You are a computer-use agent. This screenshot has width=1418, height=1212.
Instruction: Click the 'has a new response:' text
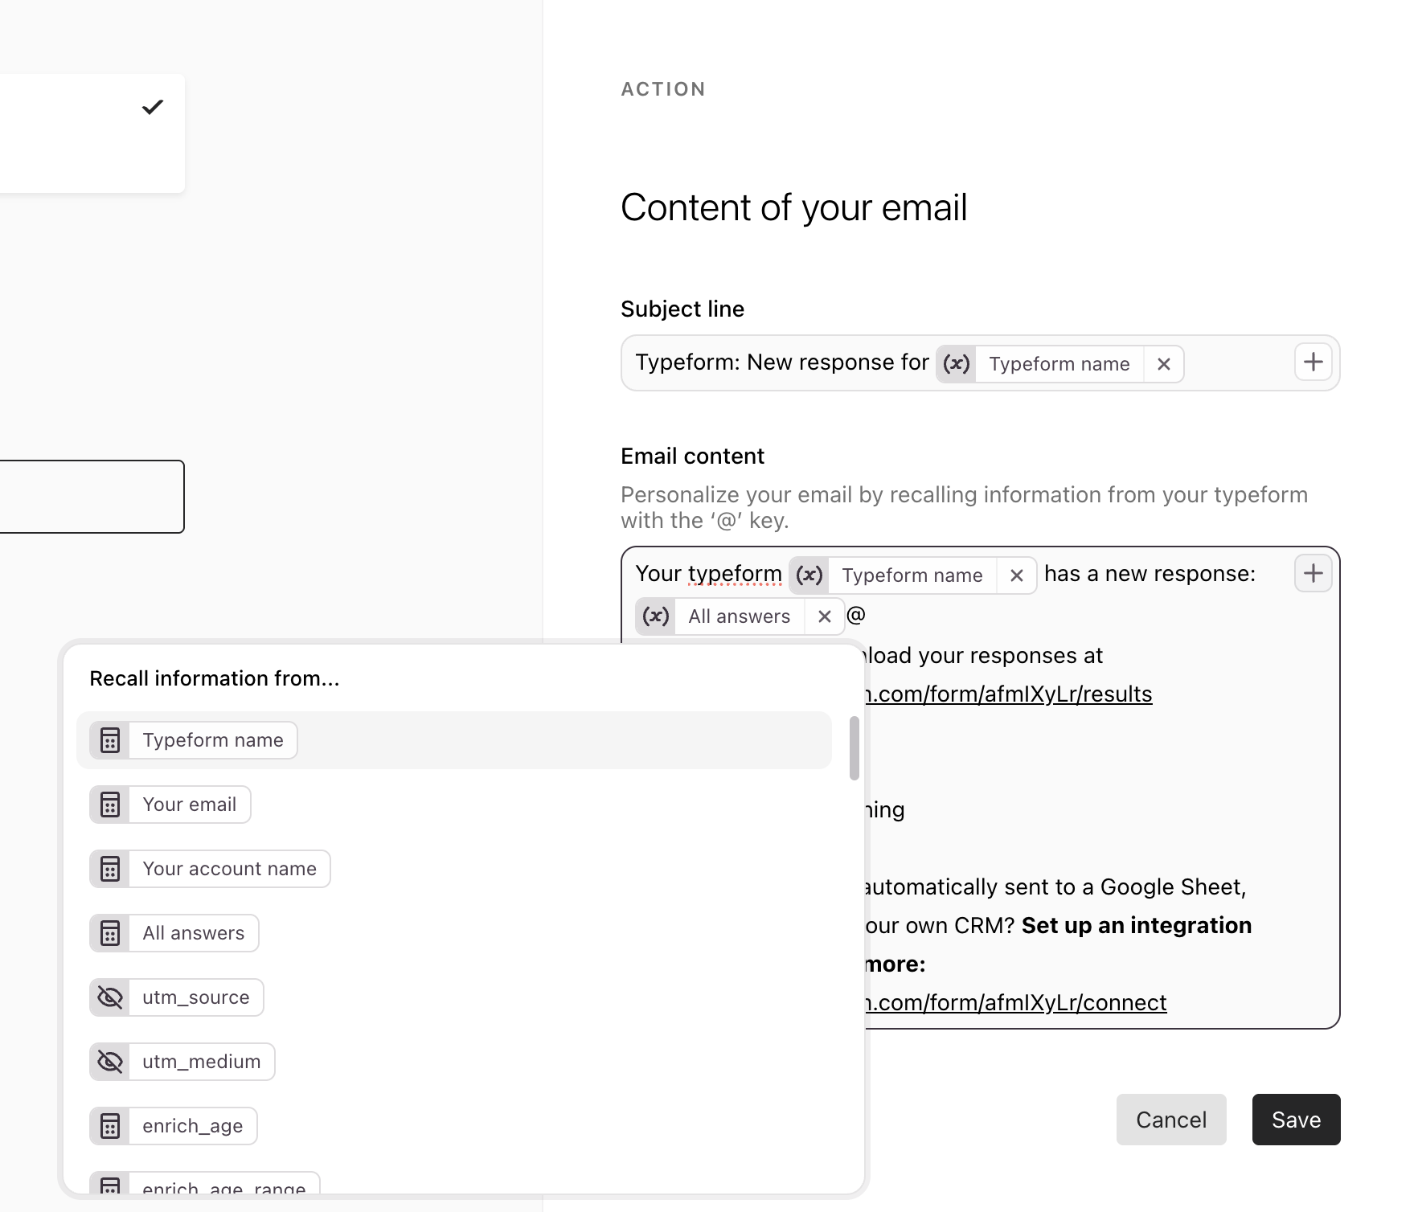[x=1150, y=574]
